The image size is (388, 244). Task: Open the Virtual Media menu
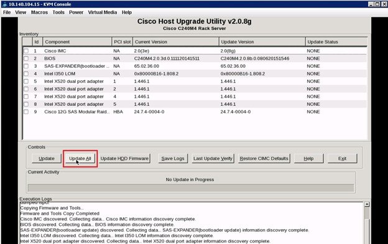click(x=103, y=12)
